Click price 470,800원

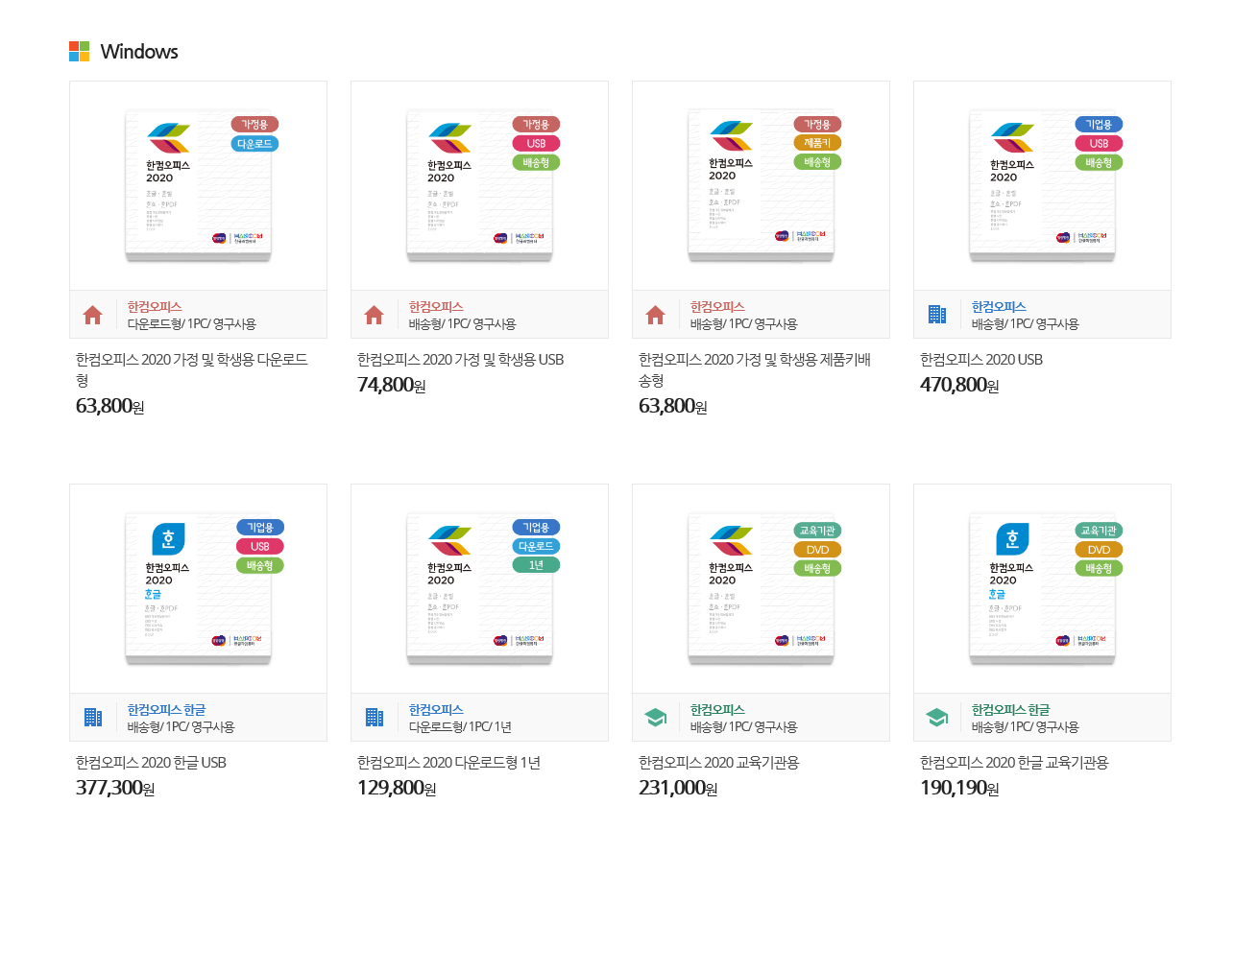pyautogui.click(x=959, y=385)
